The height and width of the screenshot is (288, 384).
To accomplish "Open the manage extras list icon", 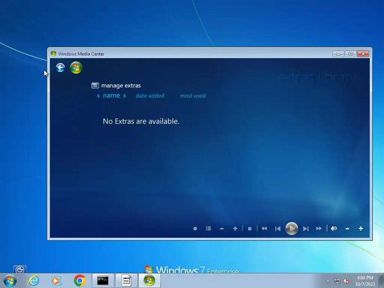I will (95, 85).
